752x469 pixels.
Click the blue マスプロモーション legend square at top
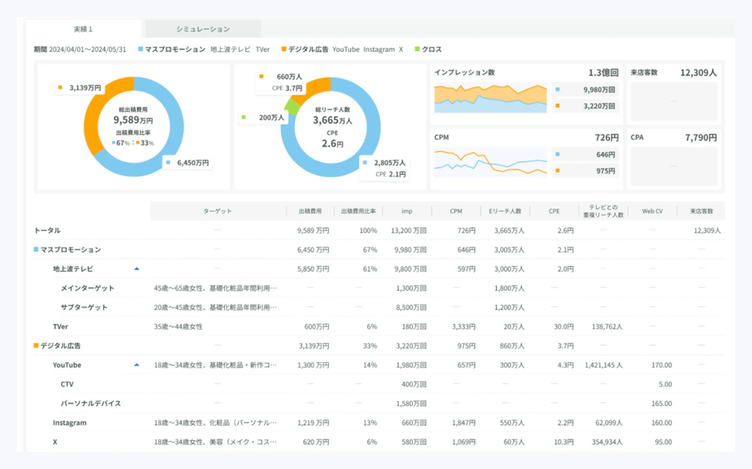point(141,50)
